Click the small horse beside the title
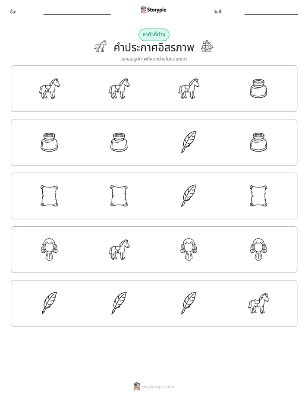308x399 pixels. 101,46
